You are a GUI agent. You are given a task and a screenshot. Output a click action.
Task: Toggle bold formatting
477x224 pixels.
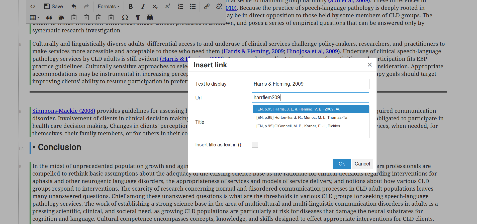(x=131, y=7)
